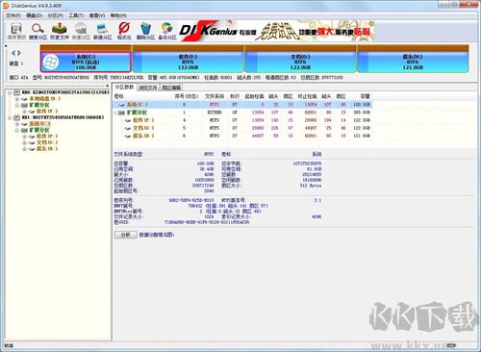
Task: Collapse the HD0 disk node
Action: coord(10,92)
